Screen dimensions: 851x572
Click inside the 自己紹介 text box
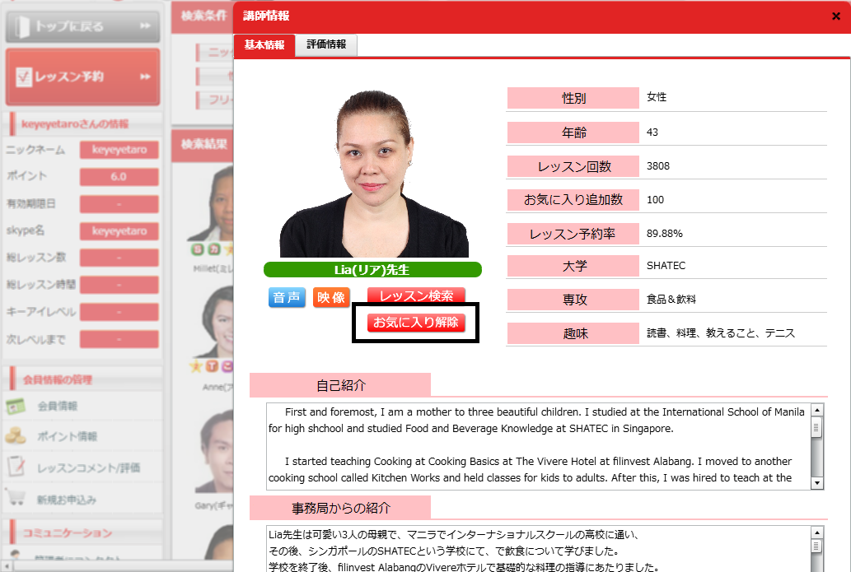539,446
